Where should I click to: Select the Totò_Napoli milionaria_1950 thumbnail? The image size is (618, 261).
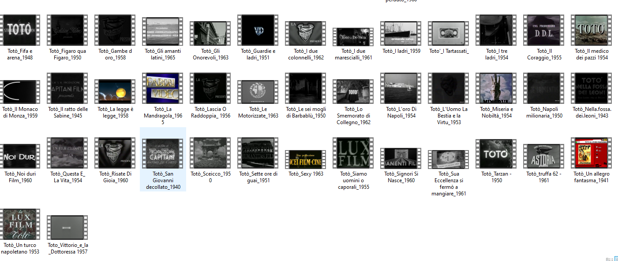(544, 88)
